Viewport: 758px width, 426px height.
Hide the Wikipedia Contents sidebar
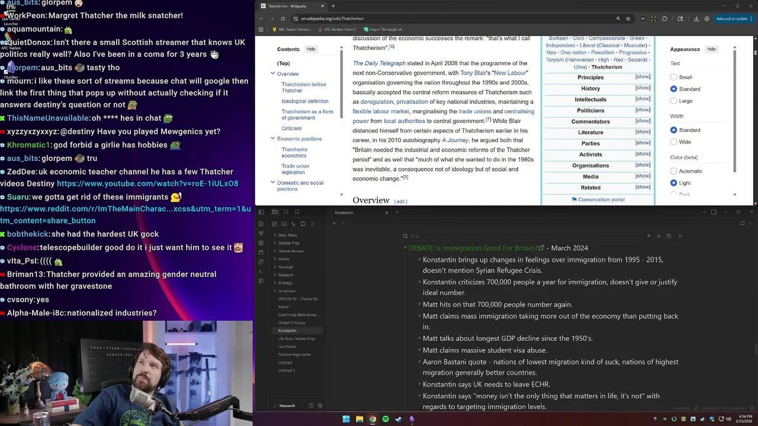[x=311, y=49]
